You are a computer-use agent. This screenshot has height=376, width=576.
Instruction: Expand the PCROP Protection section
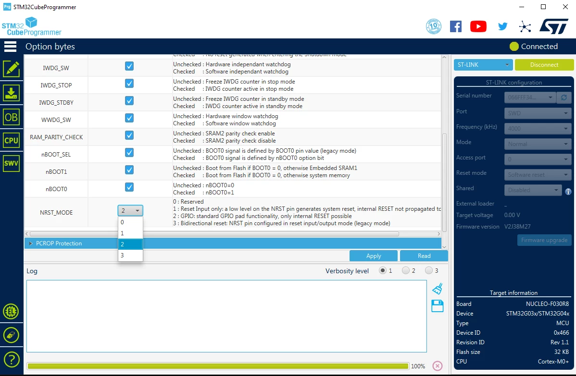31,243
